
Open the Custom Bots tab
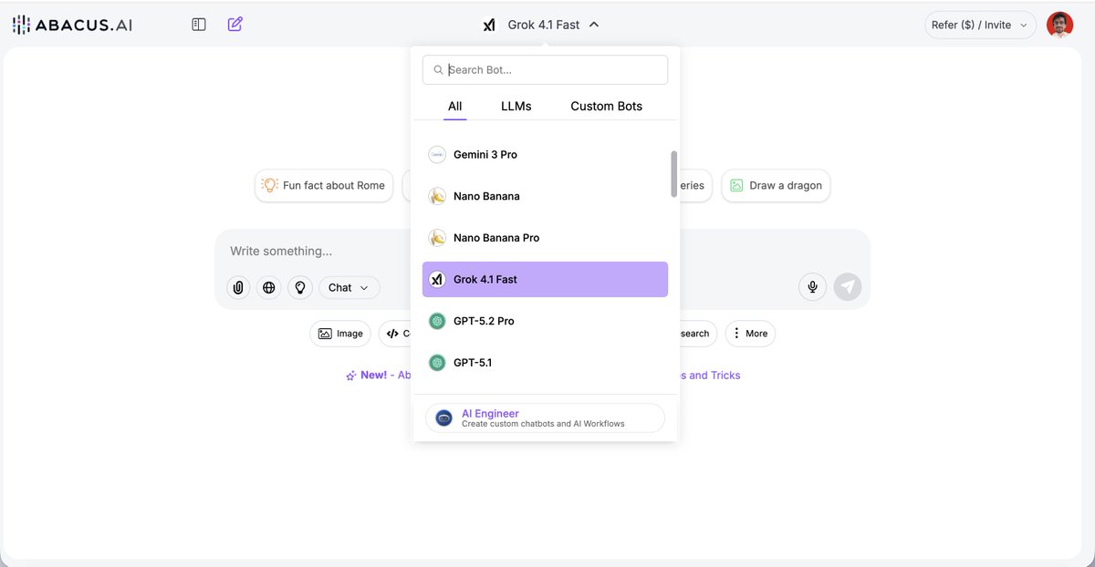click(607, 107)
